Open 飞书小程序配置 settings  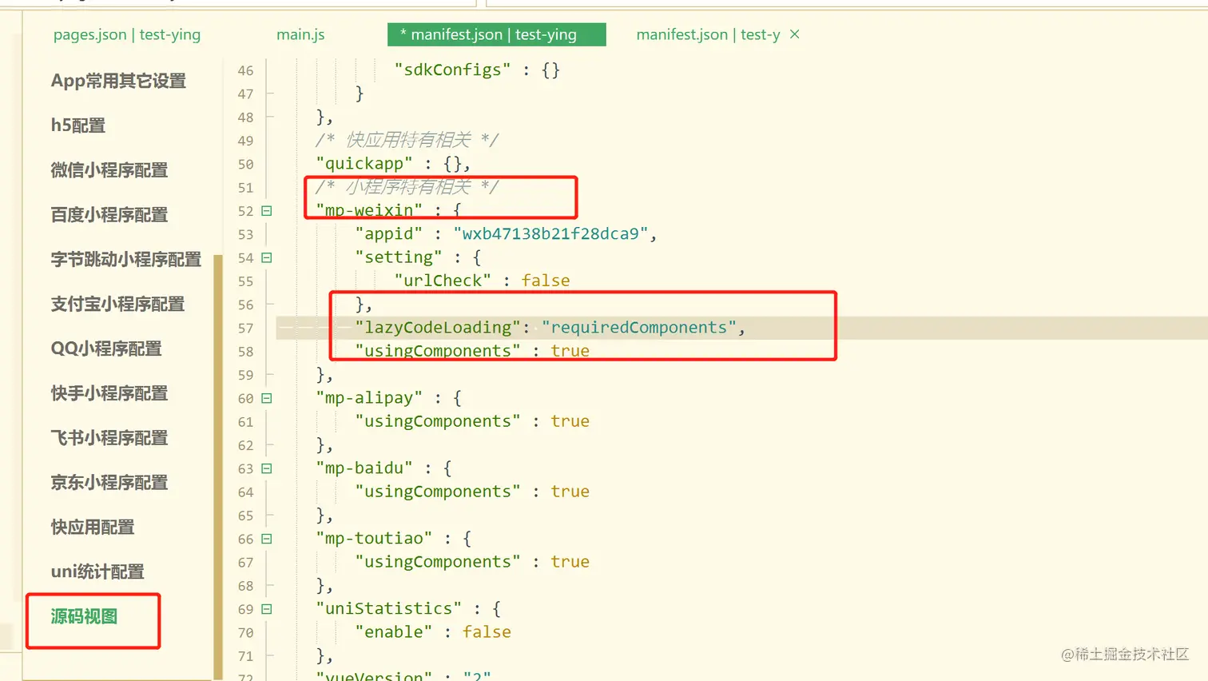[x=109, y=438]
